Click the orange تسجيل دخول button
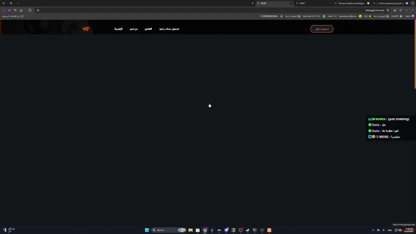The image size is (416, 234). pos(322,29)
